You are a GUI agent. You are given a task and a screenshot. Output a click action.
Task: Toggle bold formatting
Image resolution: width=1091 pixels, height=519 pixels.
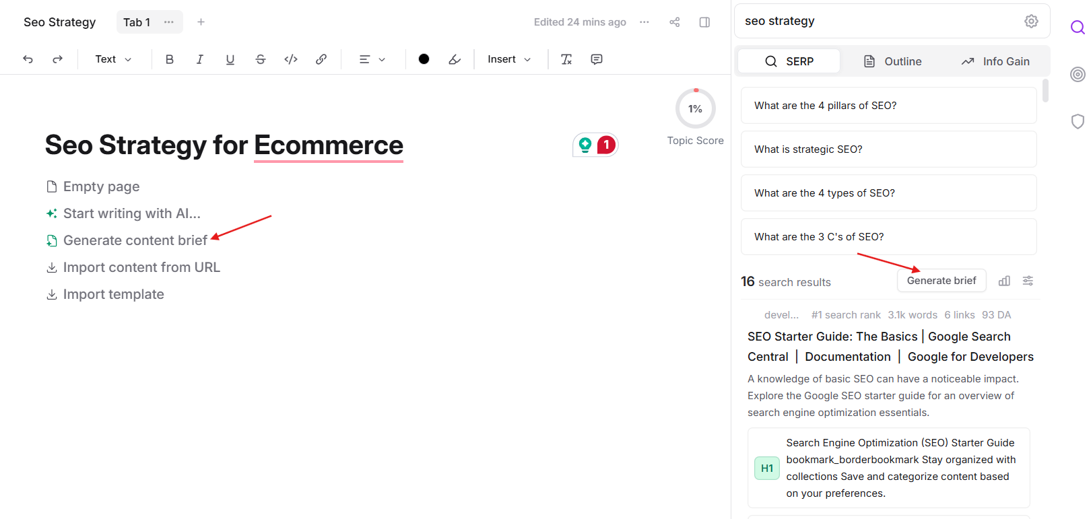pyautogui.click(x=170, y=59)
